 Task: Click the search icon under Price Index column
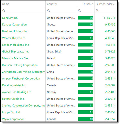97,11
